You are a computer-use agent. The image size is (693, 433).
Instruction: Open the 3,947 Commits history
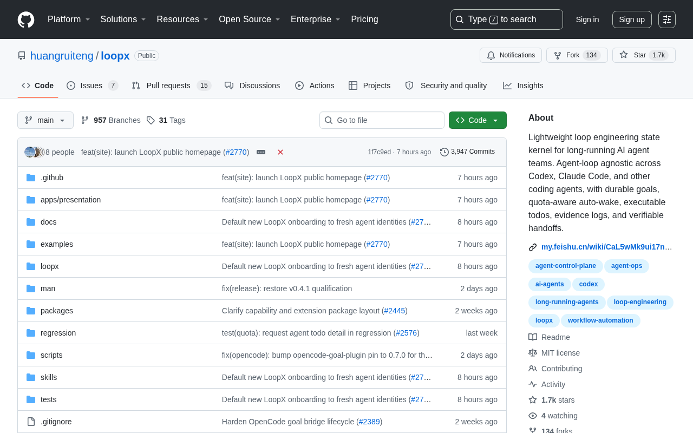pyautogui.click(x=467, y=152)
